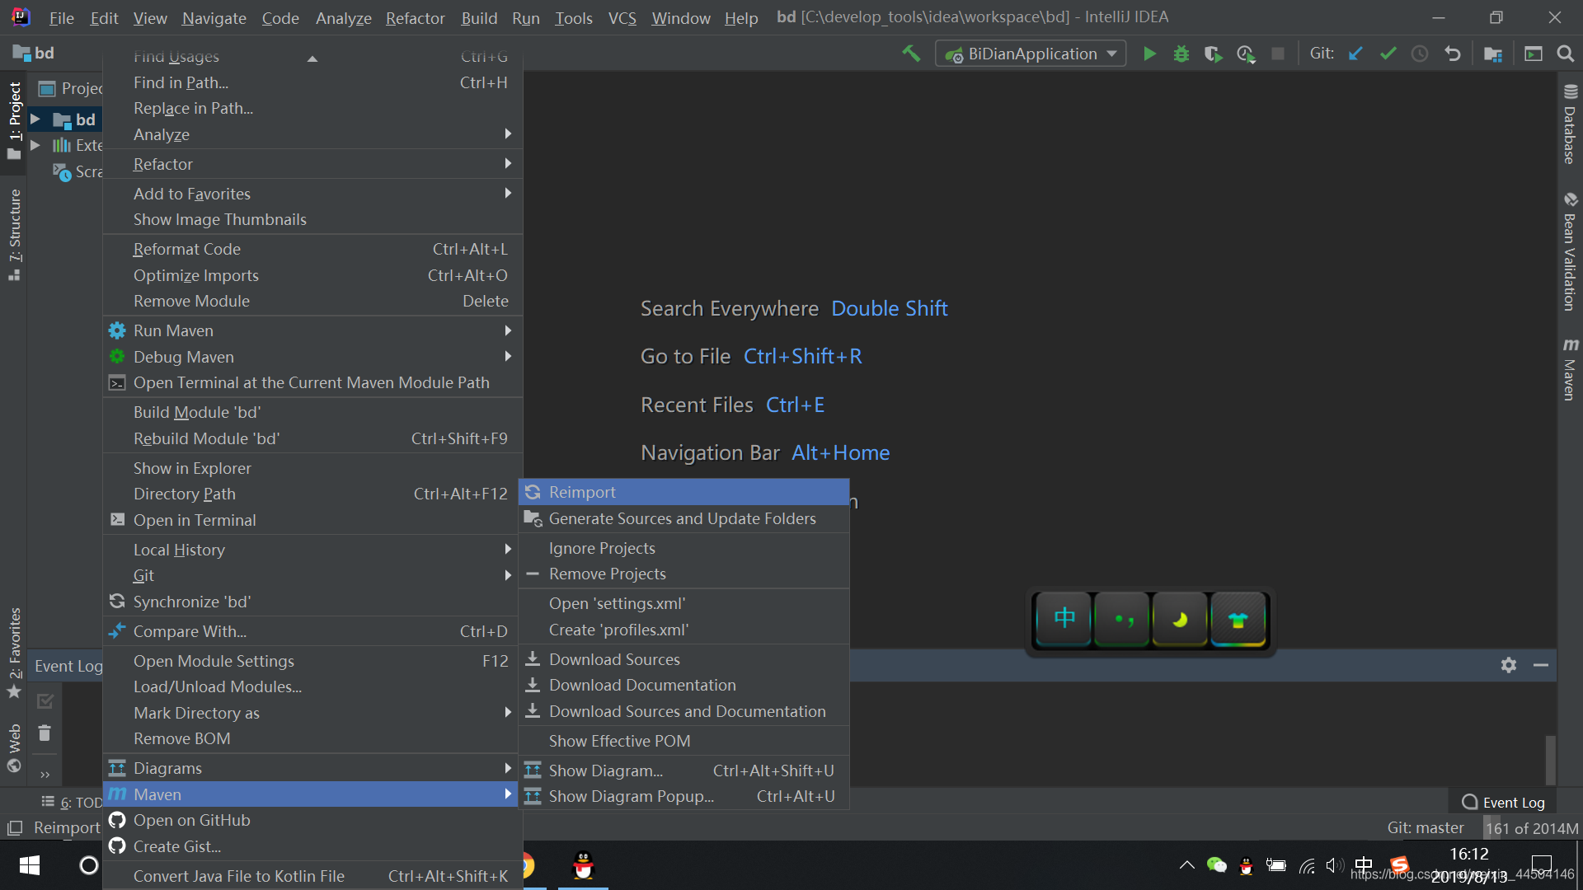1583x890 pixels.
Task: Open the Web tool window tab
Action: (14, 748)
